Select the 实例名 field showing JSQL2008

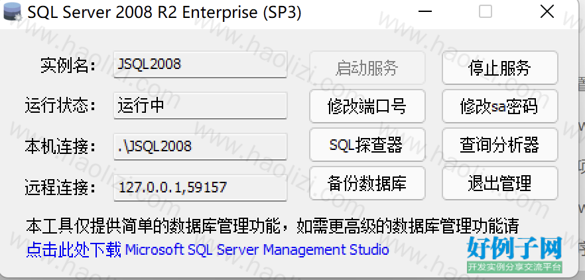coord(200,64)
